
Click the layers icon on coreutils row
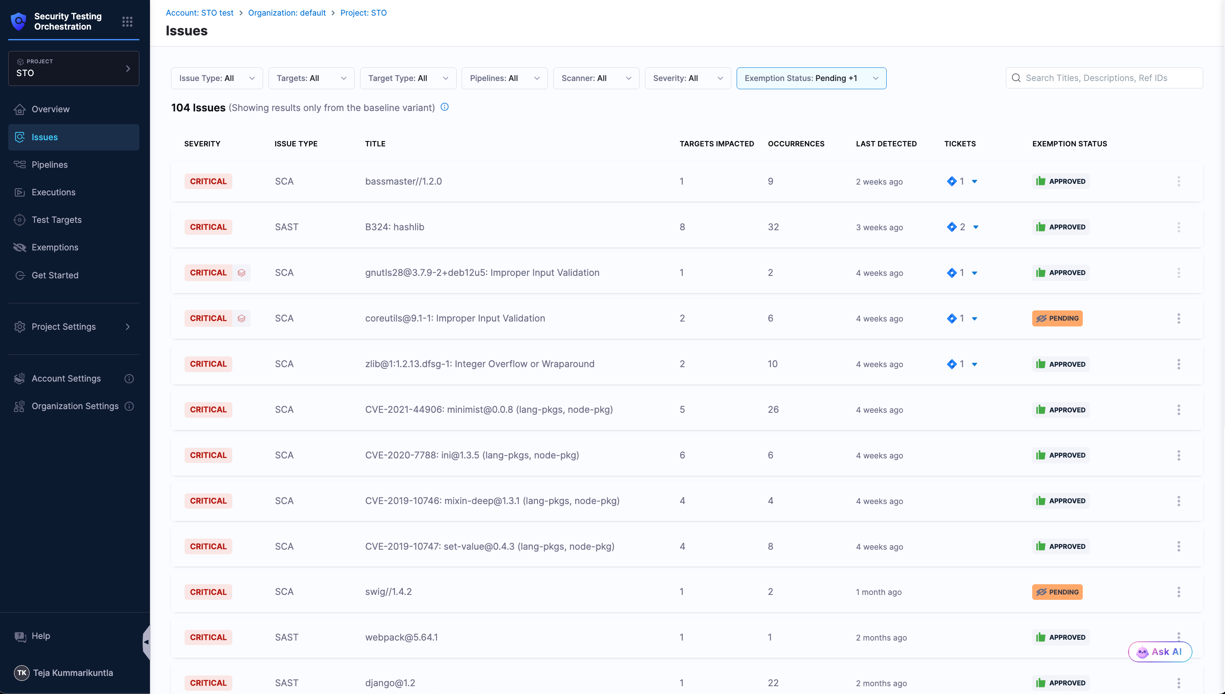pos(242,318)
